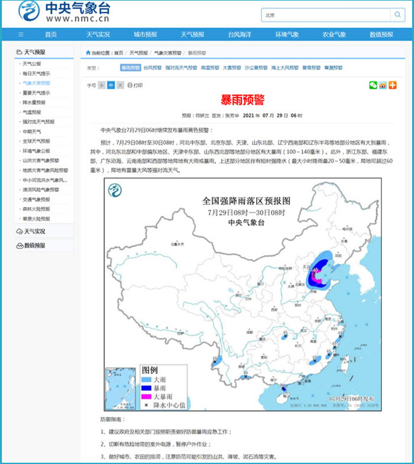Switch to the 台风预警 warning type tab
Viewport: 414px width, 464px height.
pyautogui.click(x=152, y=68)
